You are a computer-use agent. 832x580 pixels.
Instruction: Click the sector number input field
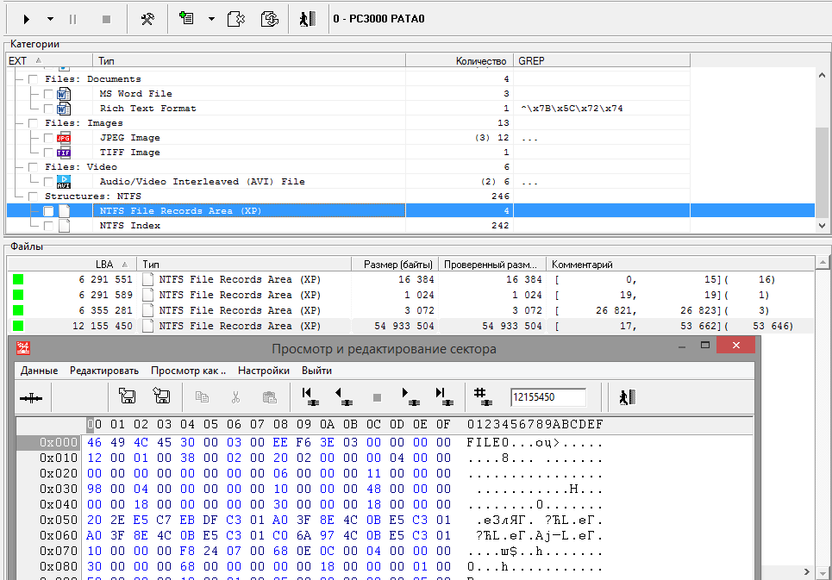tap(547, 397)
